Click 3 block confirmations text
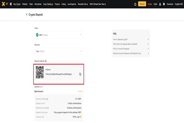Screen dimensions: 184x123 [x=75, y=103]
